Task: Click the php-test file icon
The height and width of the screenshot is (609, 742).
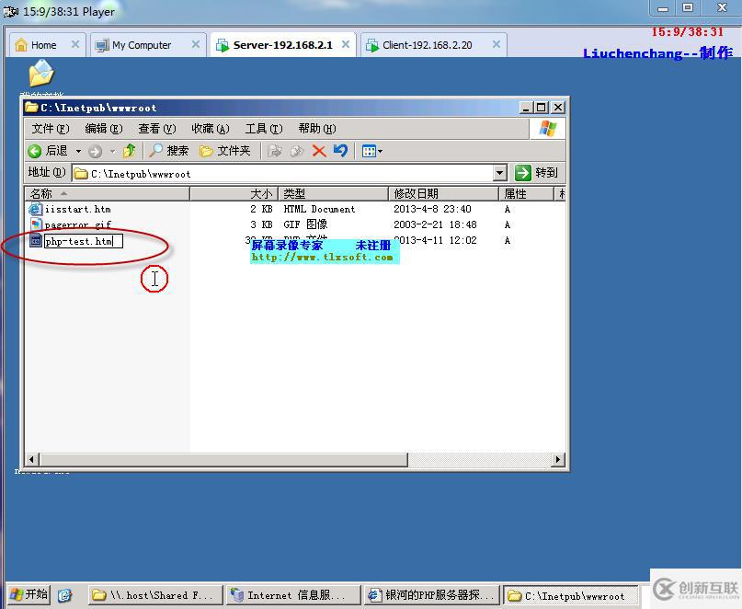Action: [x=36, y=241]
